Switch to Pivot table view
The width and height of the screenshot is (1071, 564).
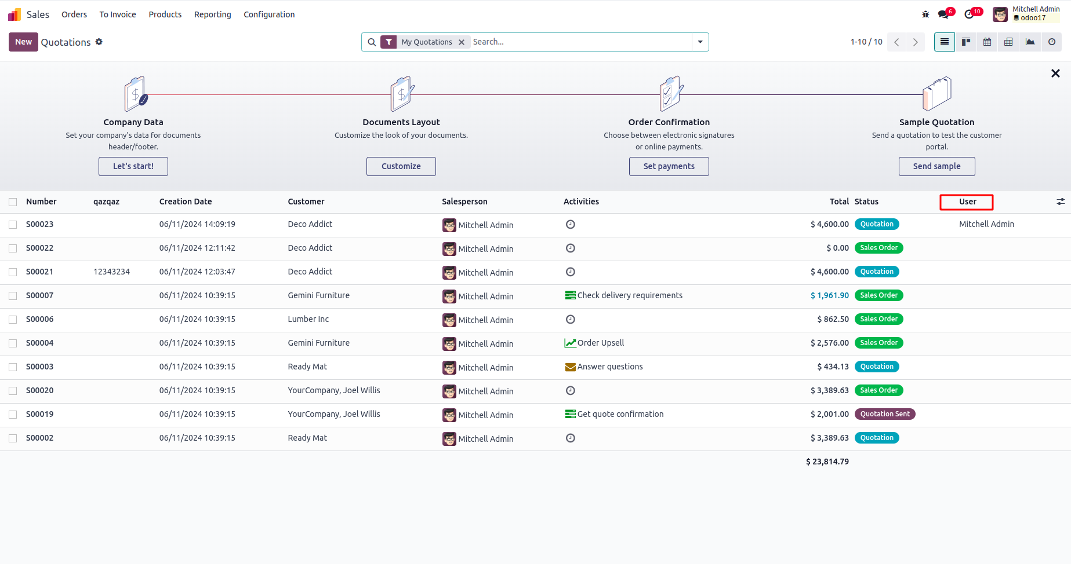[1009, 42]
